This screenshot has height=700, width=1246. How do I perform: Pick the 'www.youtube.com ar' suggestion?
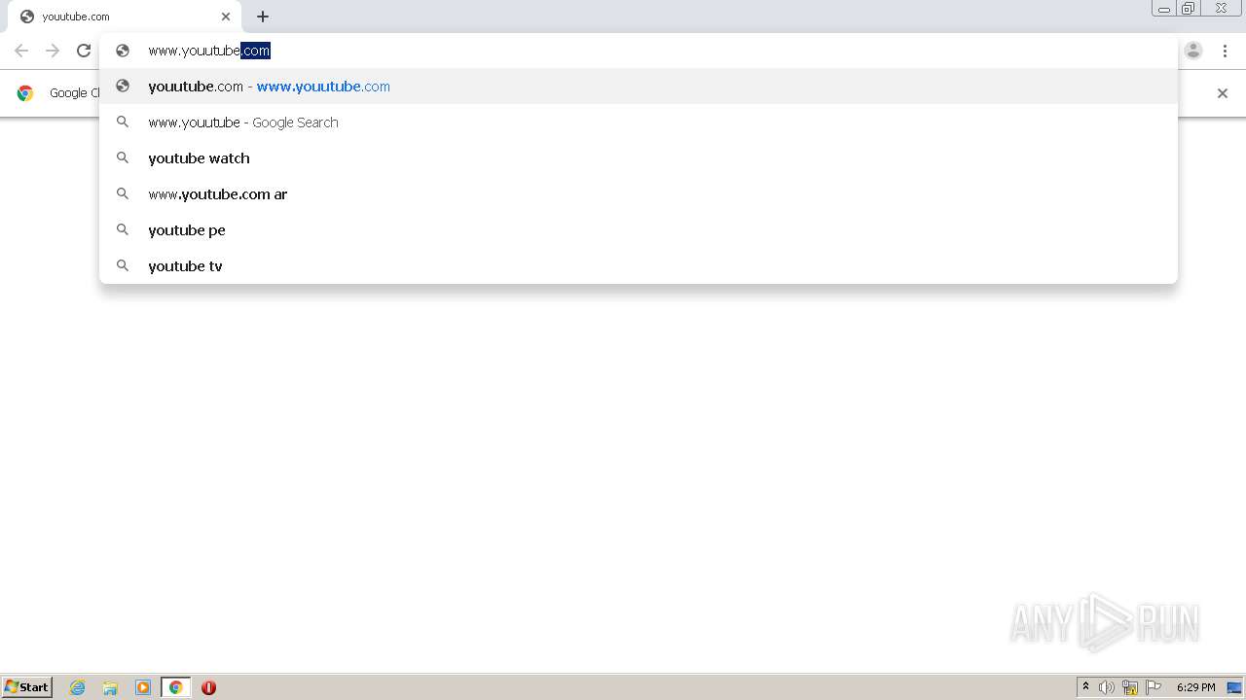pos(639,194)
